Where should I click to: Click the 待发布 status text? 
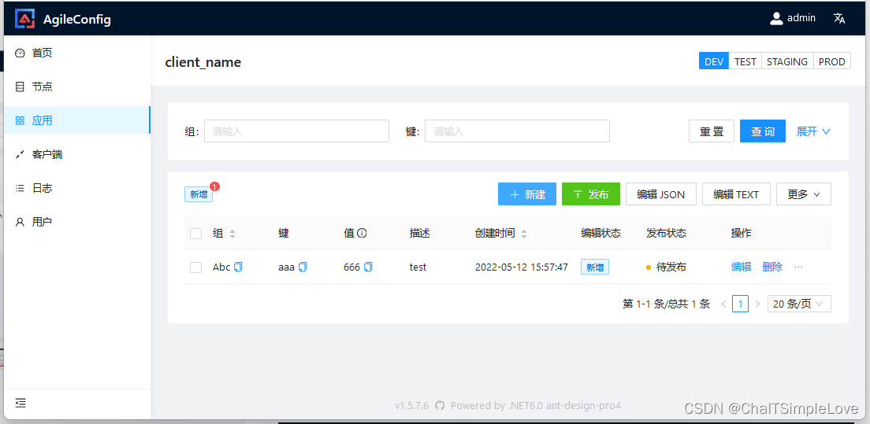pos(671,267)
